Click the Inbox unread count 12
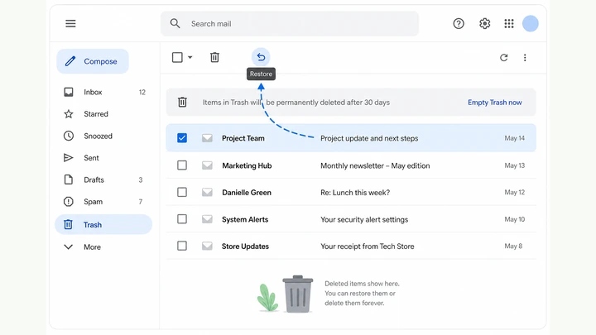Viewport: 596px width, 335px height. (x=142, y=93)
